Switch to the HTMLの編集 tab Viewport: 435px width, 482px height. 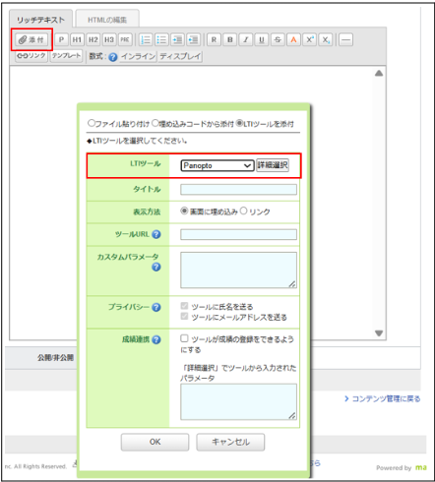pos(107,20)
